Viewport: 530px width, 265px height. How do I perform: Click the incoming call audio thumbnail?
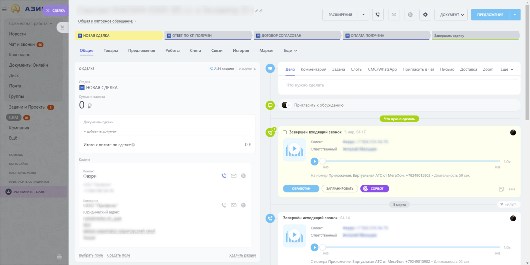click(294, 150)
